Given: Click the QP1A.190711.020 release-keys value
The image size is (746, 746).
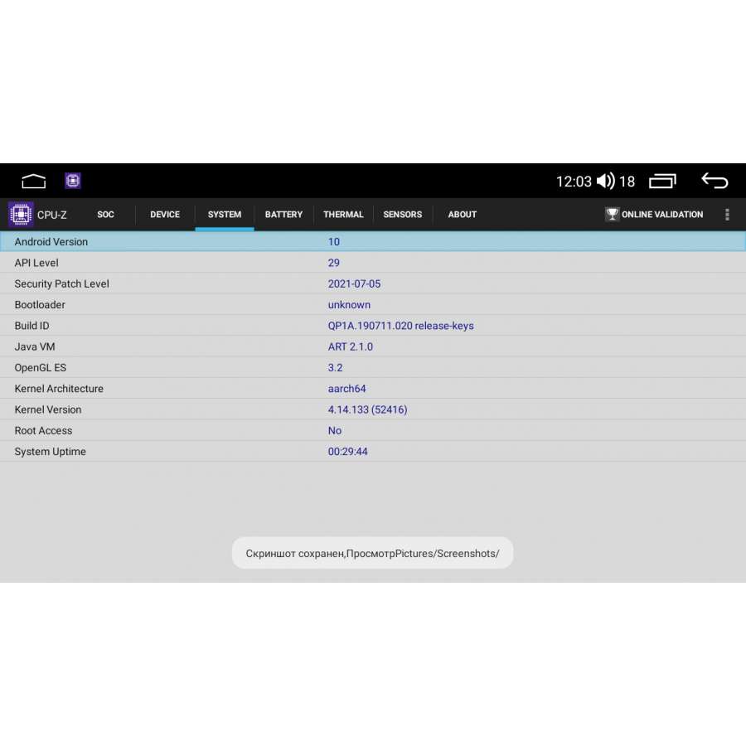Looking at the screenshot, I should (x=400, y=326).
